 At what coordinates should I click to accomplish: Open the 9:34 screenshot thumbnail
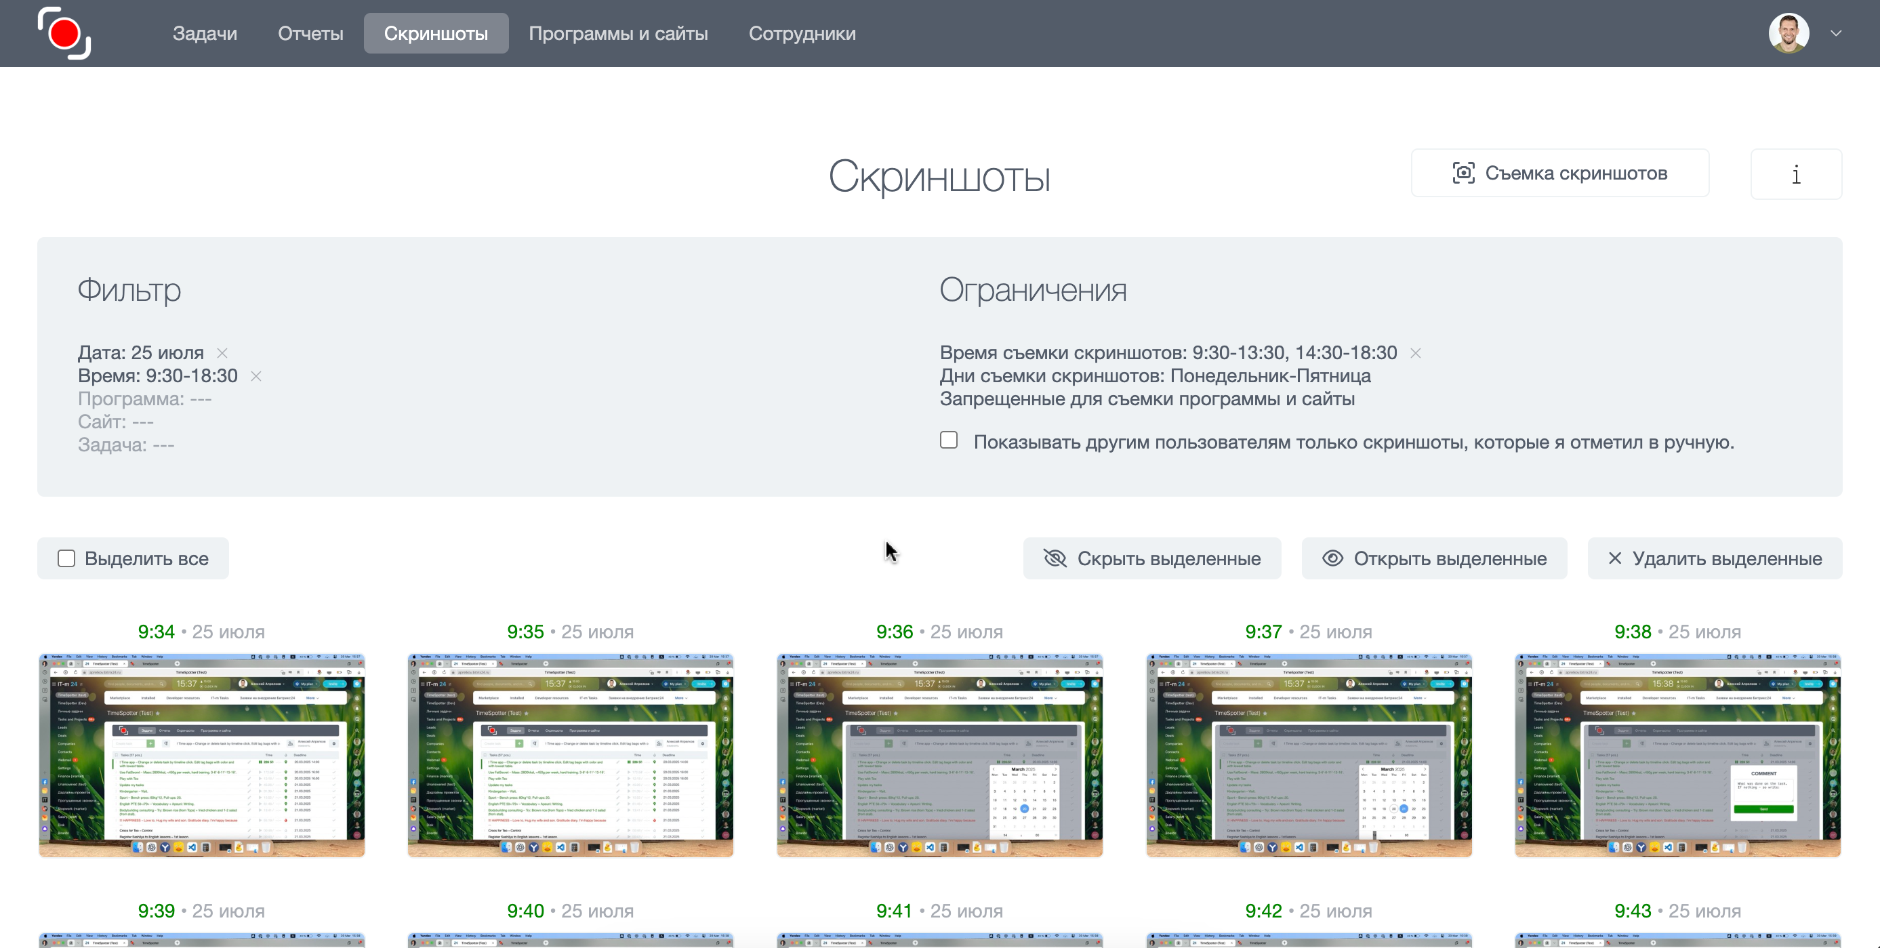coord(201,756)
